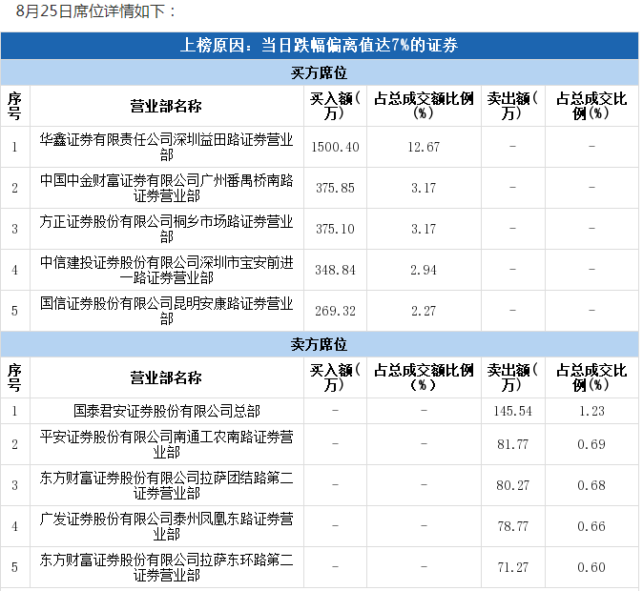Click 平安证券 南通工农南路 branch name
This screenshot has height=591, width=643.
coord(167,444)
